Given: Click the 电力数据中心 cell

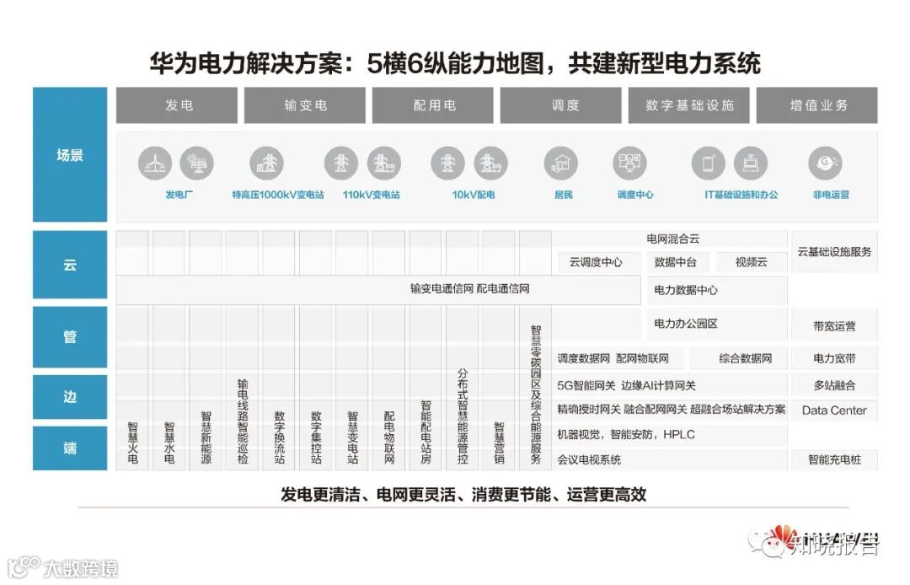Looking at the screenshot, I should tap(717, 290).
